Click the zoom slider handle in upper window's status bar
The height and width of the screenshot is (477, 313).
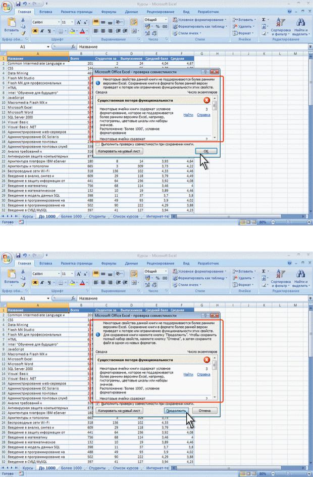click(287, 222)
